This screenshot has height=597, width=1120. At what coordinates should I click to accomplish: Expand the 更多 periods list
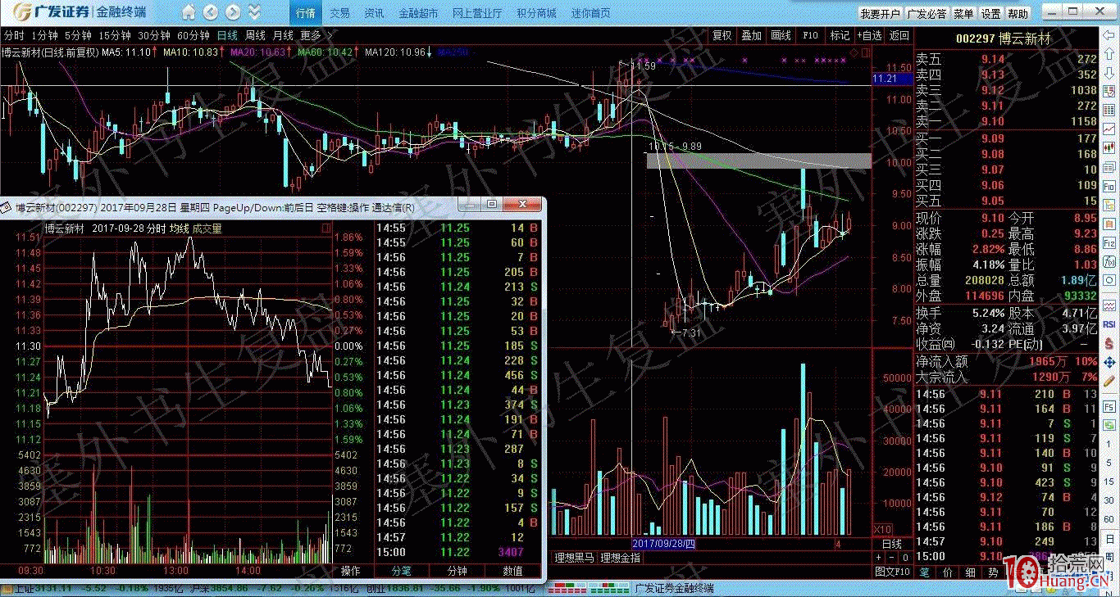click(316, 35)
